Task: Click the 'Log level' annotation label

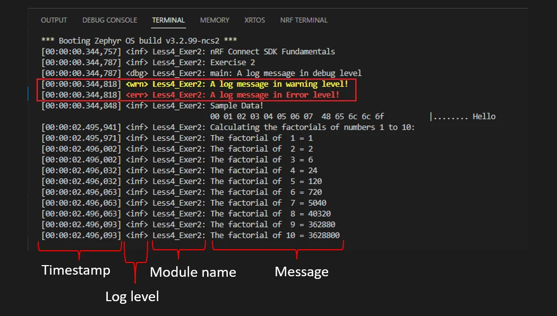Action: tap(132, 297)
